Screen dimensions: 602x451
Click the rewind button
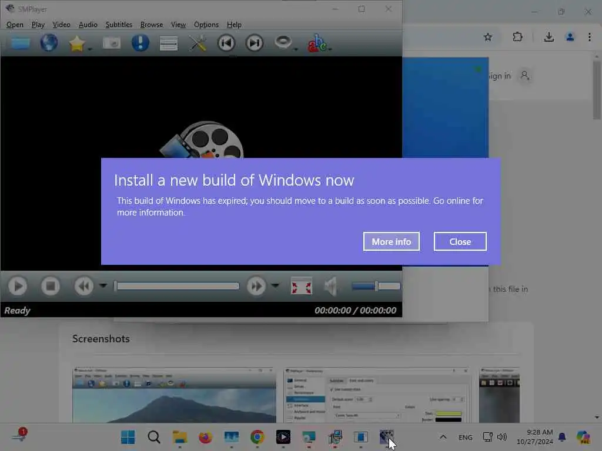83,286
